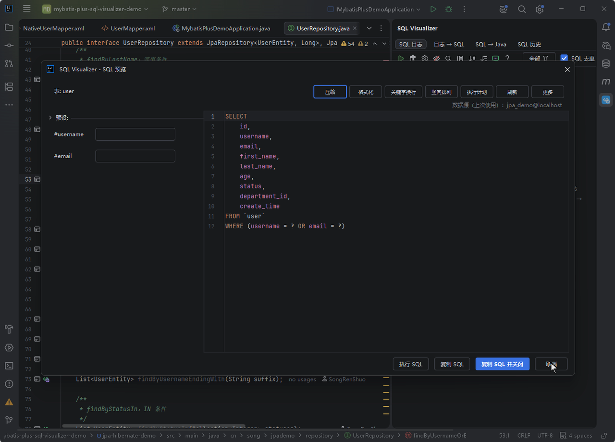This screenshot has width=615, height=442.
Task: Toggle the SQL 去重 checkbox
Action: coord(564,58)
